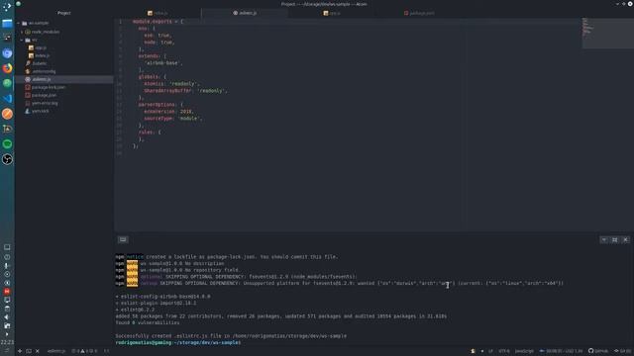
Task: Launch Chromium browser from dock
Action: point(7,53)
